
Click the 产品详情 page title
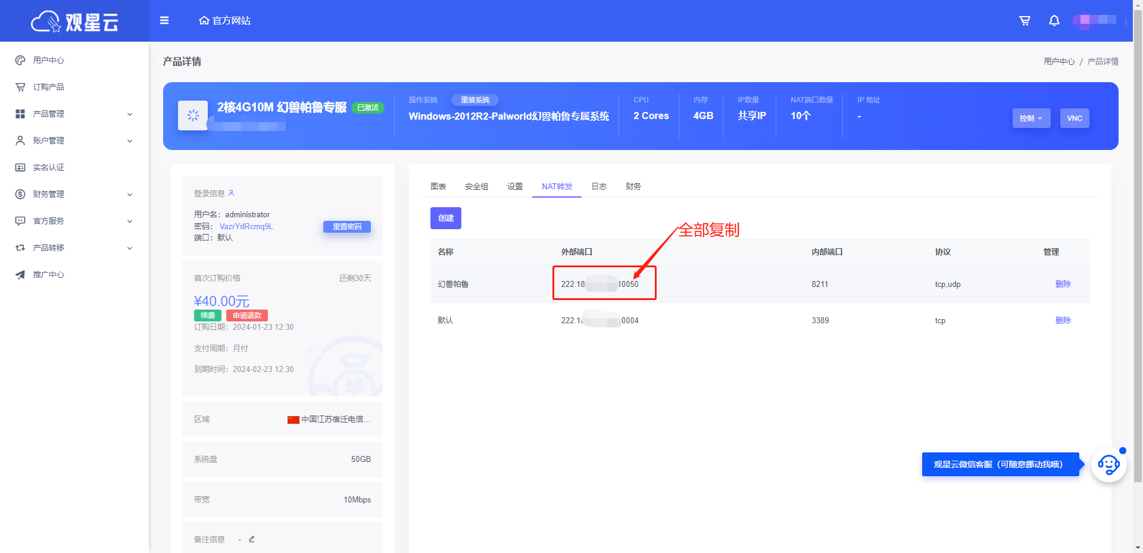tap(182, 61)
